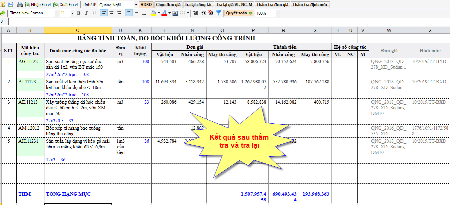Toggle italic formatting

[86, 13]
